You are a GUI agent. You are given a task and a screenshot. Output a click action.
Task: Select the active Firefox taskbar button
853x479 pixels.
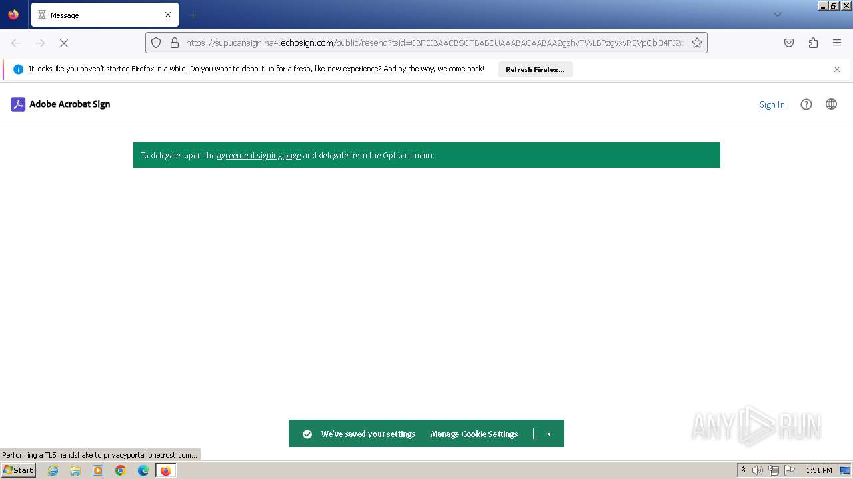[x=166, y=470]
